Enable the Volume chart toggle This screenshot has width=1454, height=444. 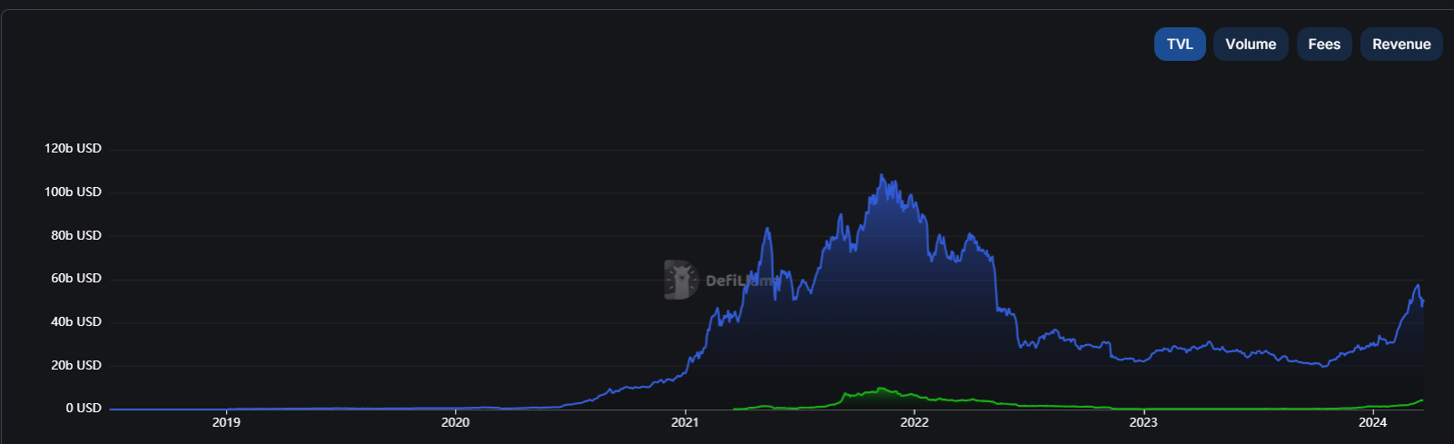point(1250,44)
